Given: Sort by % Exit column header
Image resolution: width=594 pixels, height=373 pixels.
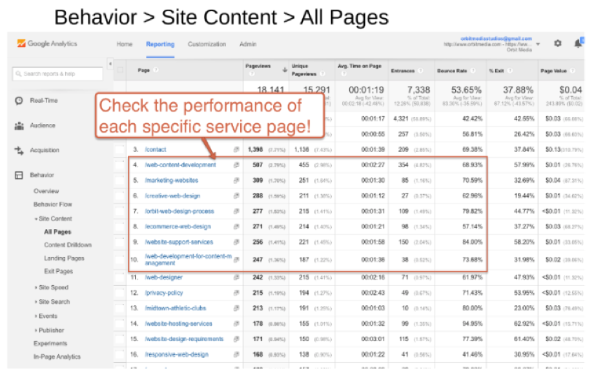Looking at the screenshot, I should tap(497, 71).
